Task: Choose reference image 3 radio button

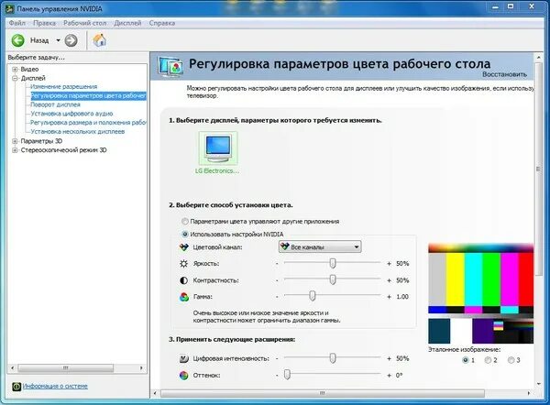Action: click(511, 360)
